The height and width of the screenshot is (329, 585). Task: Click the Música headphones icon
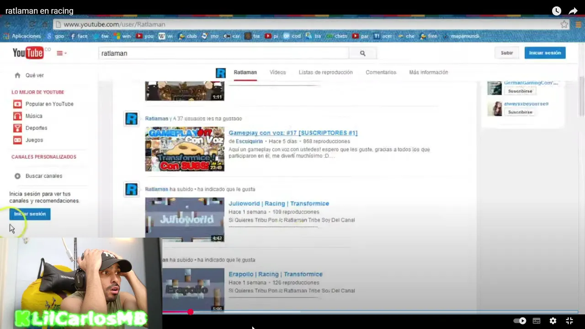click(17, 116)
